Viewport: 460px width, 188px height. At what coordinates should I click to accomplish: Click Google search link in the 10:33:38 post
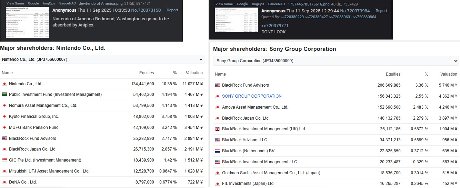[33, 3]
